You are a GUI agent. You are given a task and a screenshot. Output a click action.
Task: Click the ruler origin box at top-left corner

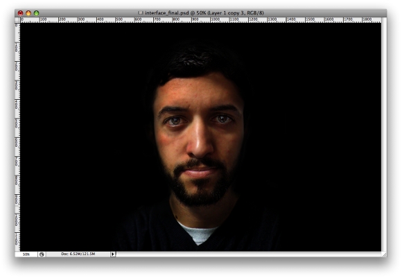pyautogui.click(x=17, y=19)
